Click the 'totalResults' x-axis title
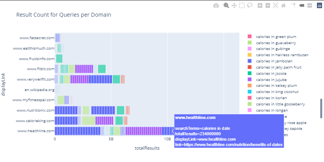Screen dimensions: 324x162 [x=147, y=148]
